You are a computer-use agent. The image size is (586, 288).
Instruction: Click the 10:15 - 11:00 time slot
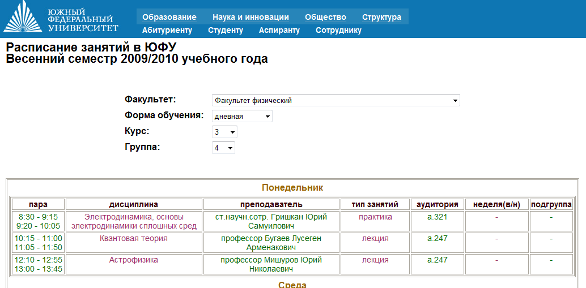click(x=38, y=238)
